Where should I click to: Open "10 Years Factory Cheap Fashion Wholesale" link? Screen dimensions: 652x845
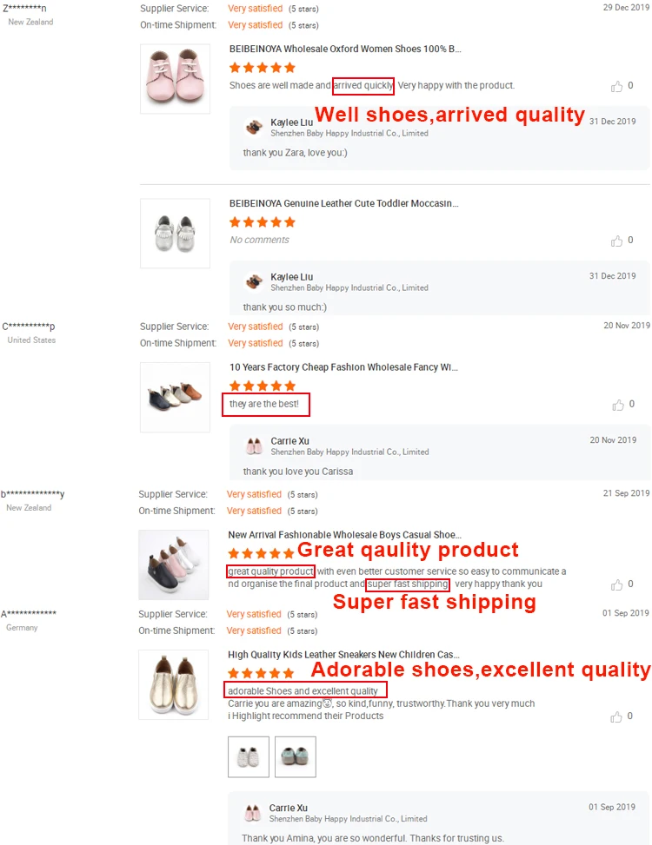pyautogui.click(x=343, y=367)
